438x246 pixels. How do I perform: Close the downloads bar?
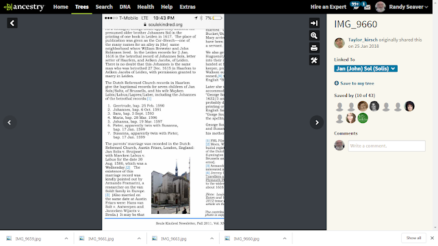(x=432, y=238)
